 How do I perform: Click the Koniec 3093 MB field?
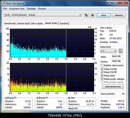[x=117, y=61]
